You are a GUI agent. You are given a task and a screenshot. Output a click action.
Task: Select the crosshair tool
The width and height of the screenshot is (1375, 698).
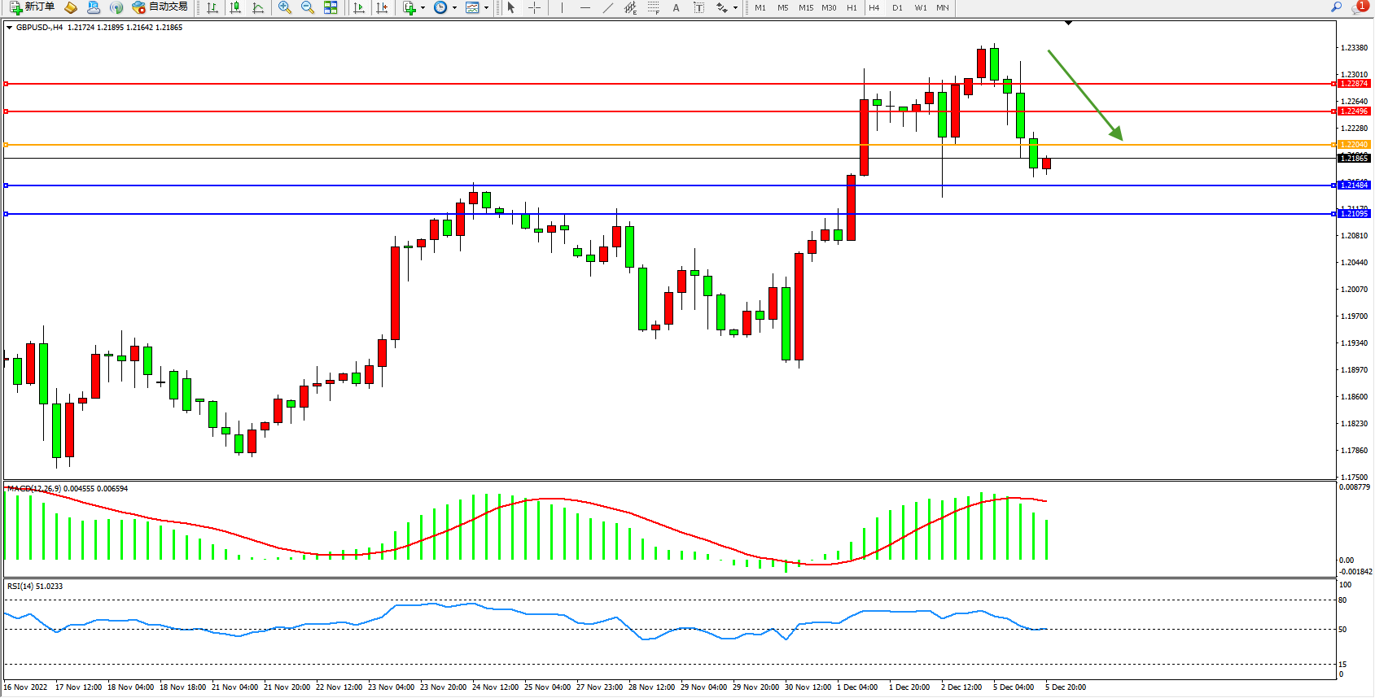click(x=534, y=7)
